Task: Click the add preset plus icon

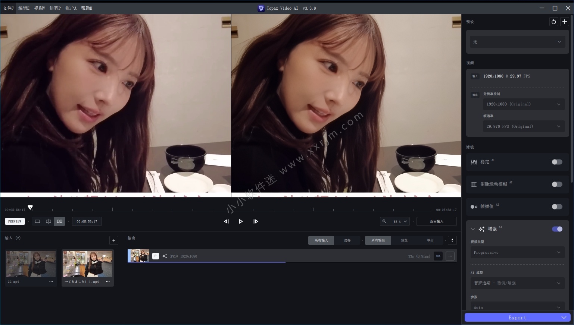Action: (565, 22)
